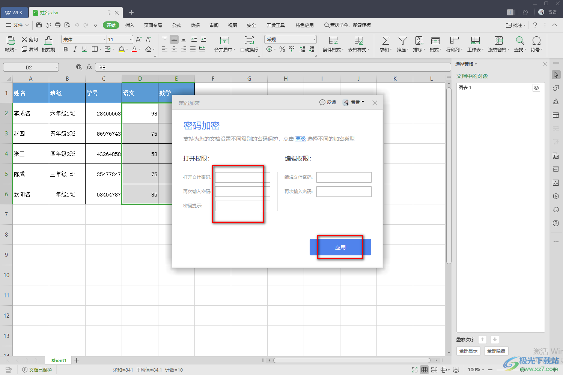Click Merge and Center (合并居中) icon

(224, 40)
